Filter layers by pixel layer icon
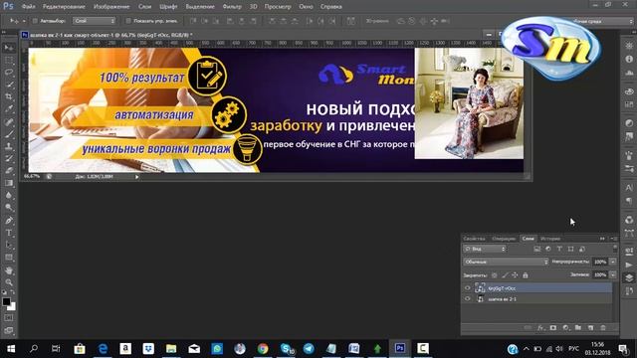The width and height of the screenshot is (637, 358). pyautogui.click(x=537, y=249)
